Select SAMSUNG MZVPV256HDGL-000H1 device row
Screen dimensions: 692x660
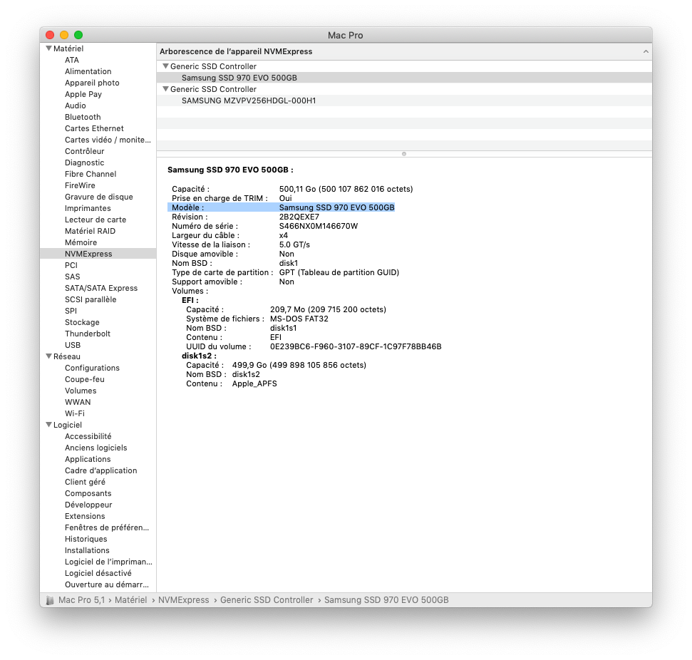404,100
